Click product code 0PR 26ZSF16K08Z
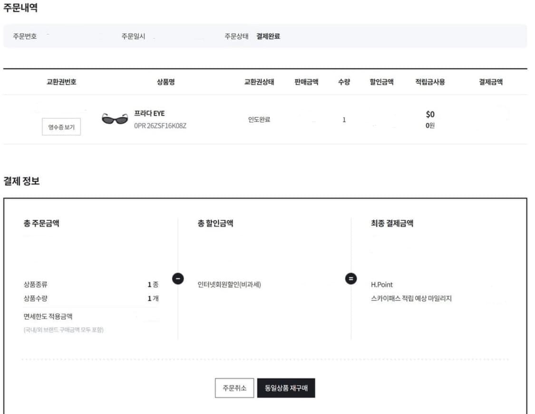 160,126
